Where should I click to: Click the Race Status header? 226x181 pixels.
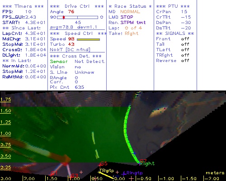tap(130, 6)
